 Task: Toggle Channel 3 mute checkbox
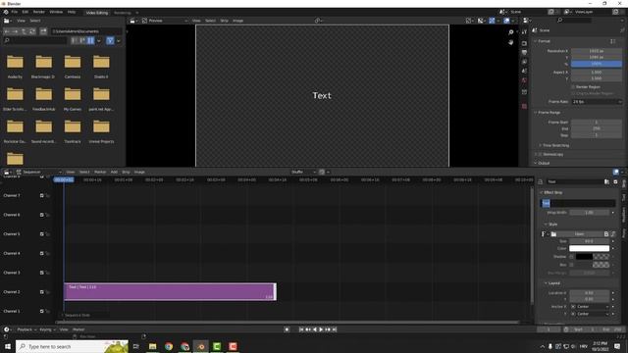click(41, 273)
